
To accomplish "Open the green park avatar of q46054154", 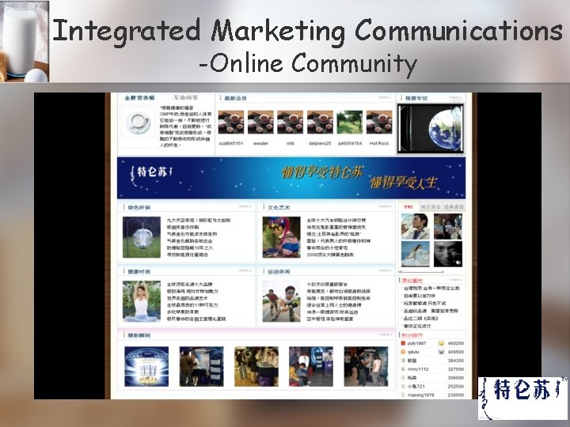I will click(x=350, y=123).
